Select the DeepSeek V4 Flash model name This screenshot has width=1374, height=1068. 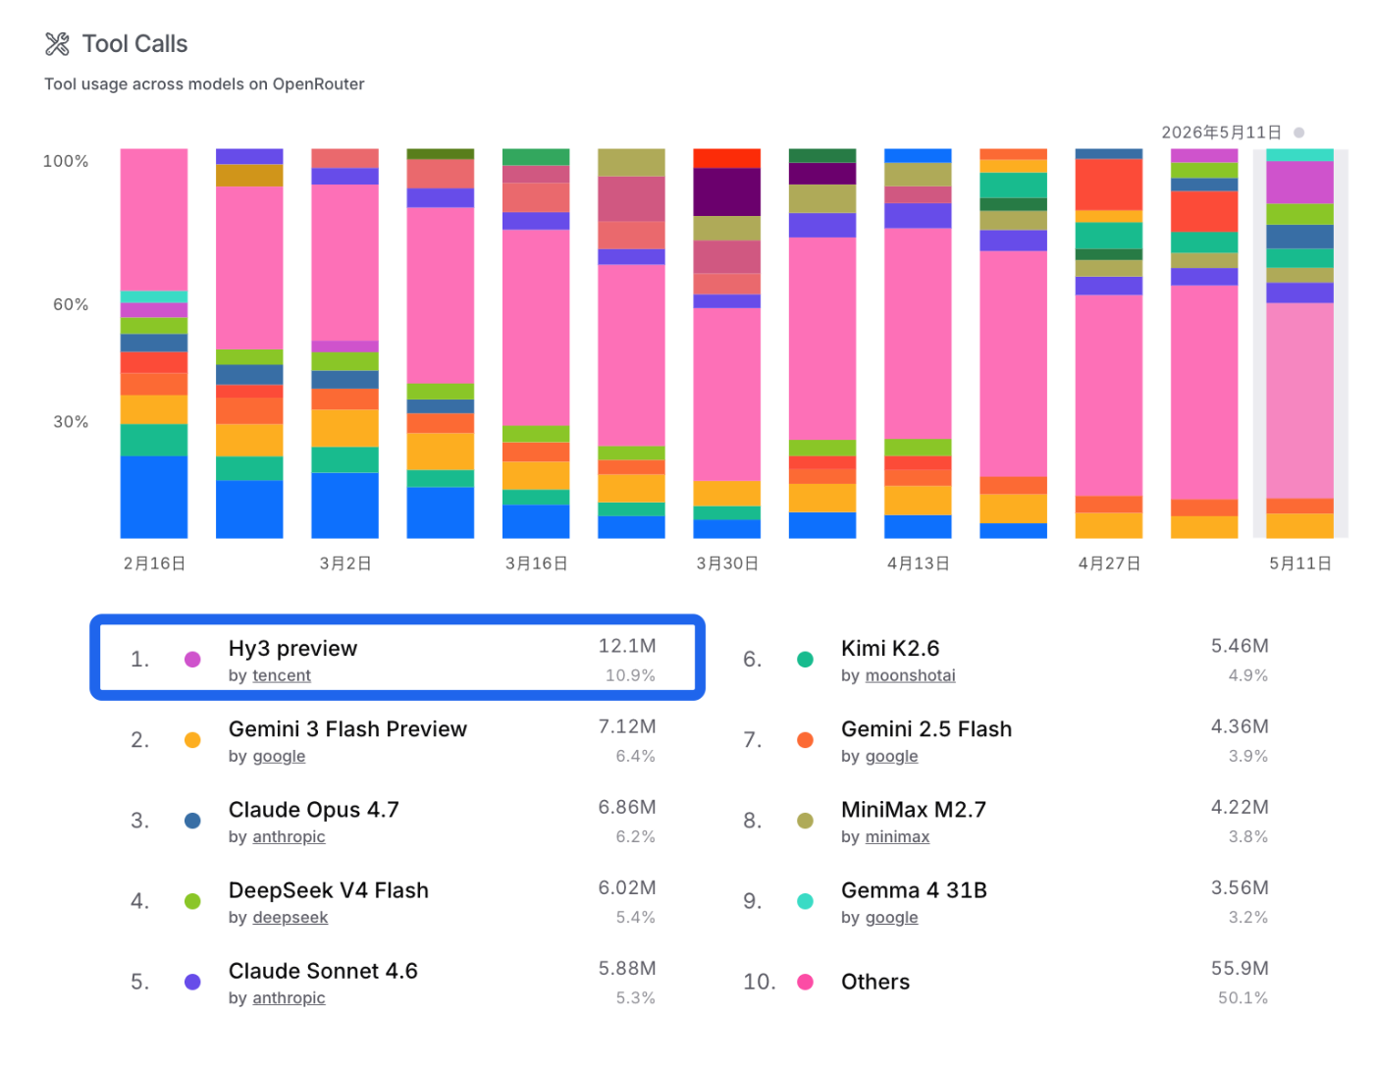pos(328,889)
